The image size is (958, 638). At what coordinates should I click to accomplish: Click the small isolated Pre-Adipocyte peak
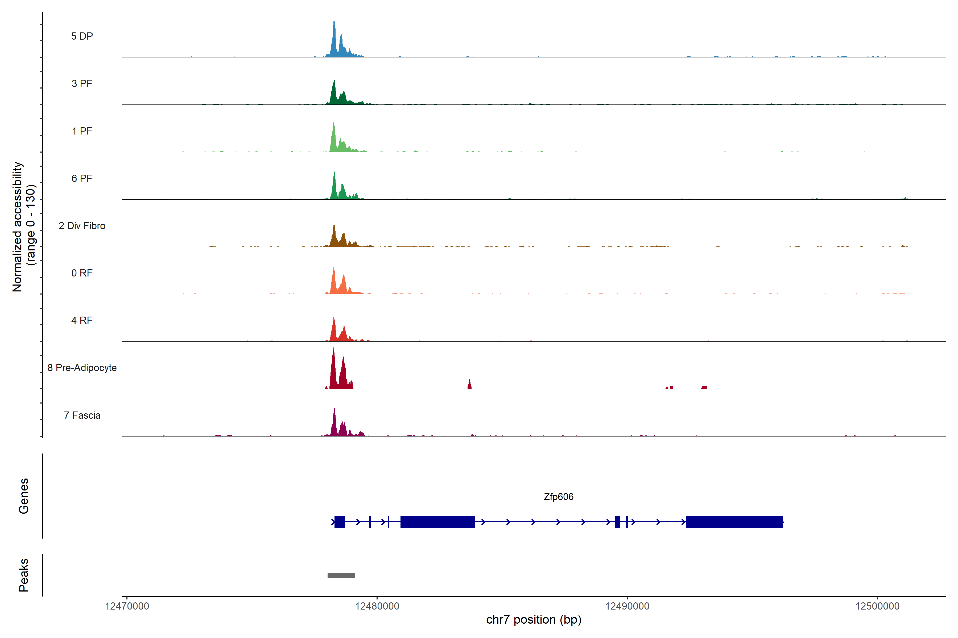point(469,384)
